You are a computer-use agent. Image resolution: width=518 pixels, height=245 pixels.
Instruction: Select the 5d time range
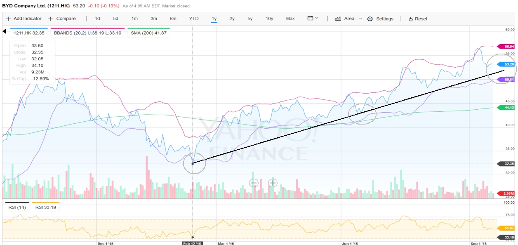(116, 19)
